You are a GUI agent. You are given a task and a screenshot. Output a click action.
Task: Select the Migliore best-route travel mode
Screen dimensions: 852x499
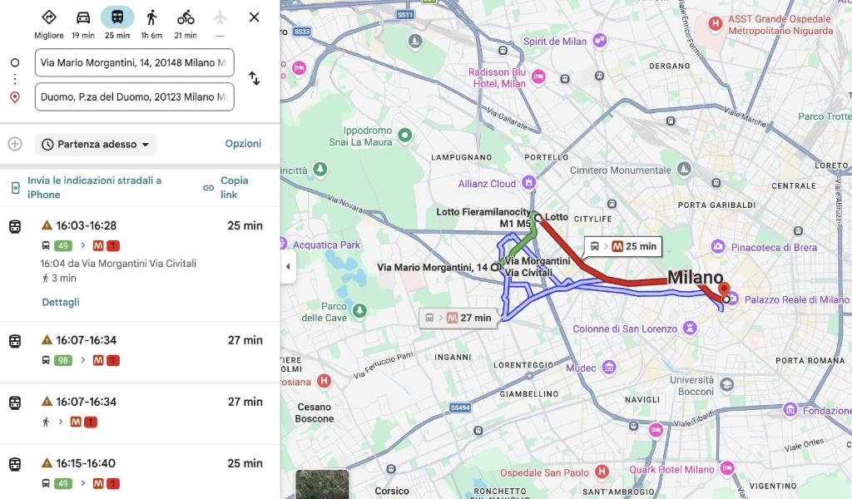pyautogui.click(x=49, y=24)
